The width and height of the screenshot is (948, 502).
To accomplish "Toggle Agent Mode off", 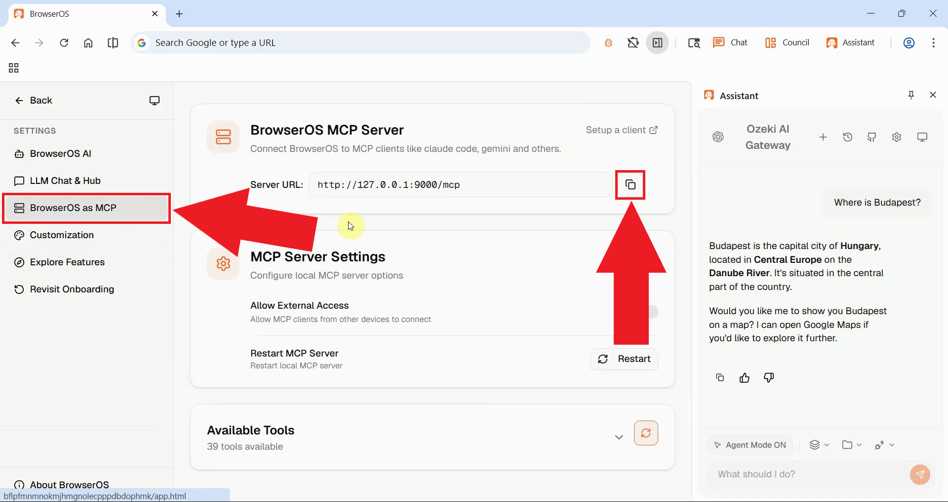I will pyautogui.click(x=750, y=444).
